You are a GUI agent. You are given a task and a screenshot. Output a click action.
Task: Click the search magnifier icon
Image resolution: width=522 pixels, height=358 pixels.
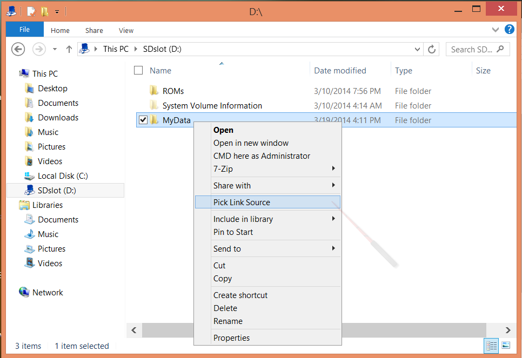(500, 49)
